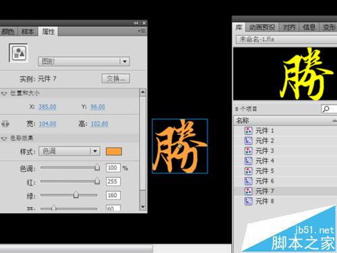Click the X value 385.00
The height and width of the screenshot is (253, 337).
click(x=47, y=107)
